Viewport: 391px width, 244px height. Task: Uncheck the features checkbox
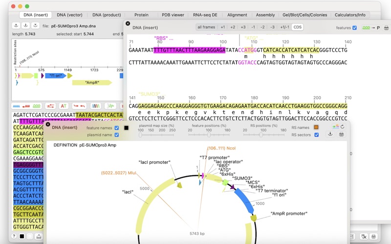[355, 28]
